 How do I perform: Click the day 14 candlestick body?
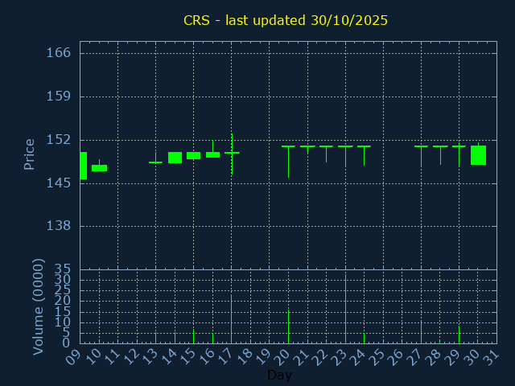pos(175,158)
